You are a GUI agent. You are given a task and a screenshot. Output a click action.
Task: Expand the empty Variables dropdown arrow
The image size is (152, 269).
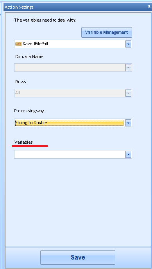128,154
